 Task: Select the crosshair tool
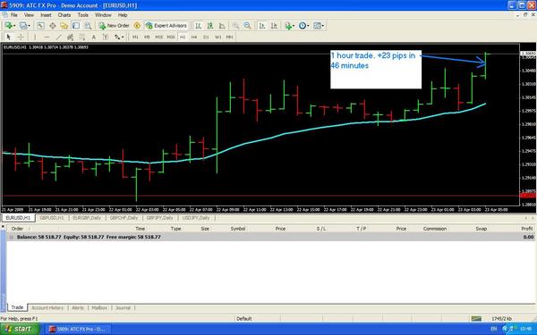coord(21,37)
